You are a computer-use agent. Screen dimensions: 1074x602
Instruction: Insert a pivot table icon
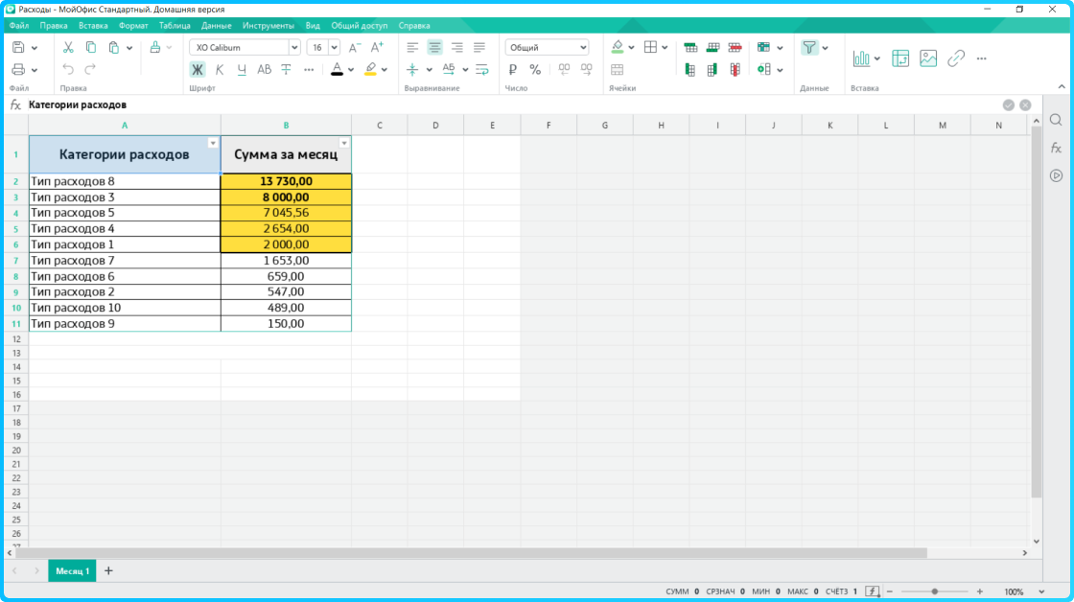coord(900,58)
